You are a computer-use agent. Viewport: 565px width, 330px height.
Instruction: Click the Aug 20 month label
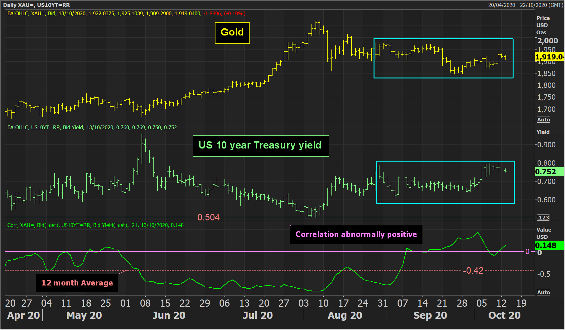tap(345, 315)
